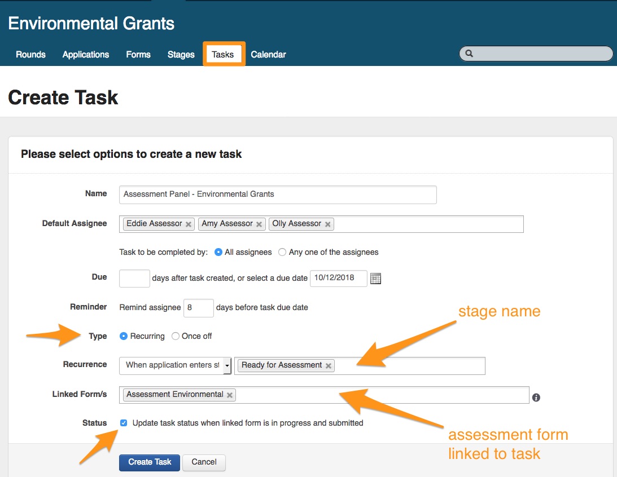Remove Amy Assessor tag with x icon

point(259,224)
